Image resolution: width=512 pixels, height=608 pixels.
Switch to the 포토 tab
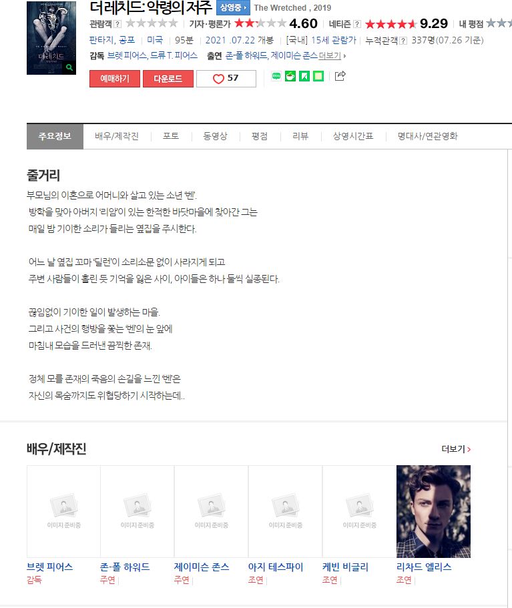coord(171,136)
